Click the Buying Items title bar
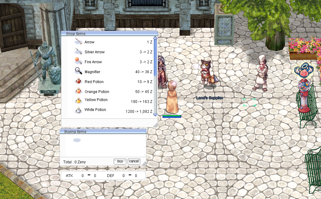Screen dimensions: 321x199 103,131
